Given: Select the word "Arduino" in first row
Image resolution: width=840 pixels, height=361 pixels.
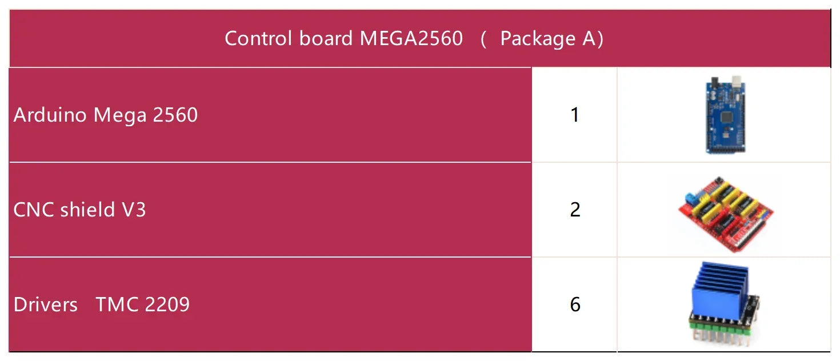Looking at the screenshot, I should [x=51, y=115].
